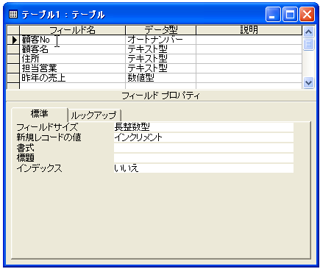Click the 標題 property field

[204, 158]
